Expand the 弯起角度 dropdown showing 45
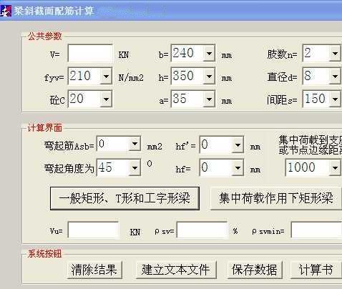The image size is (342, 289). click(135, 168)
